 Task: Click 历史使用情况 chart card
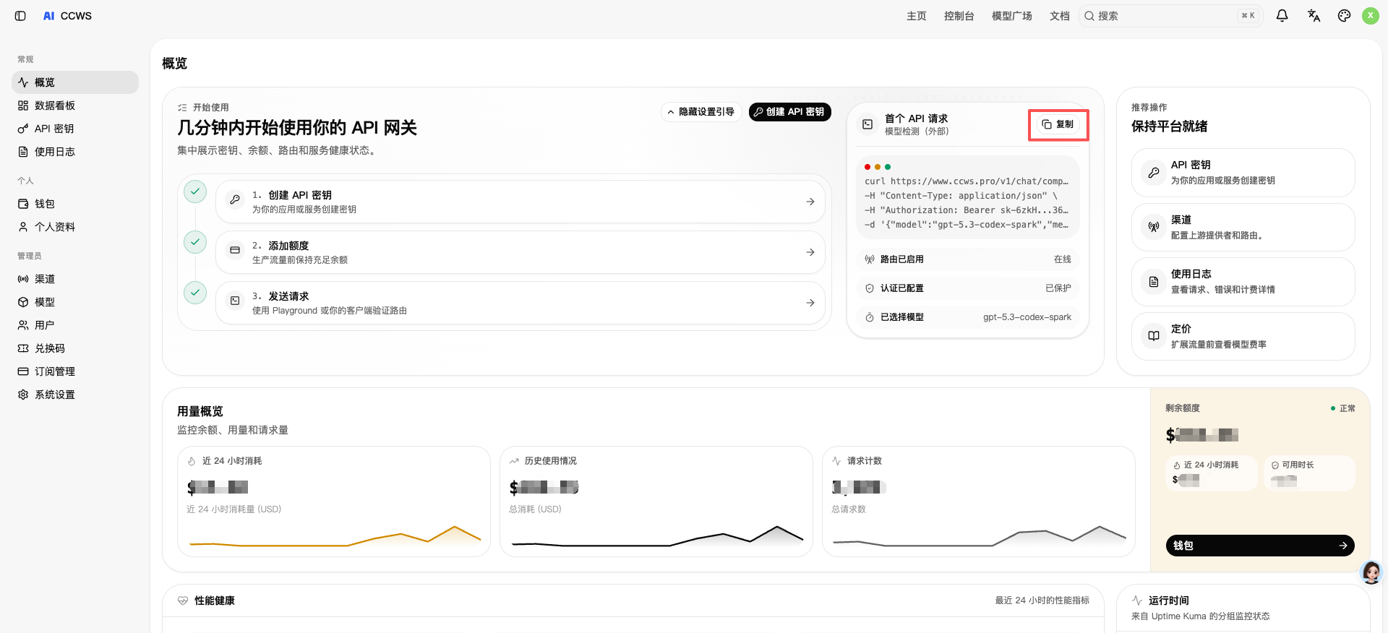point(656,501)
